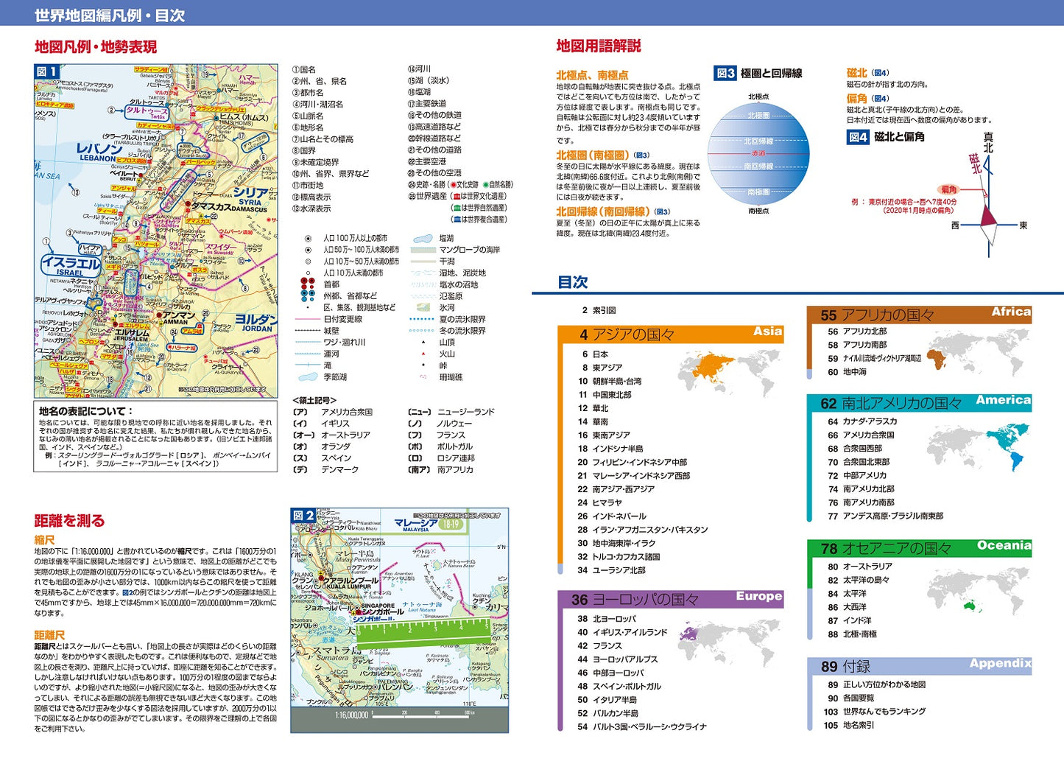Click the オーストラリア entry under Oceania
Viewport: 1064px width, 764px height.
(867, 567)
